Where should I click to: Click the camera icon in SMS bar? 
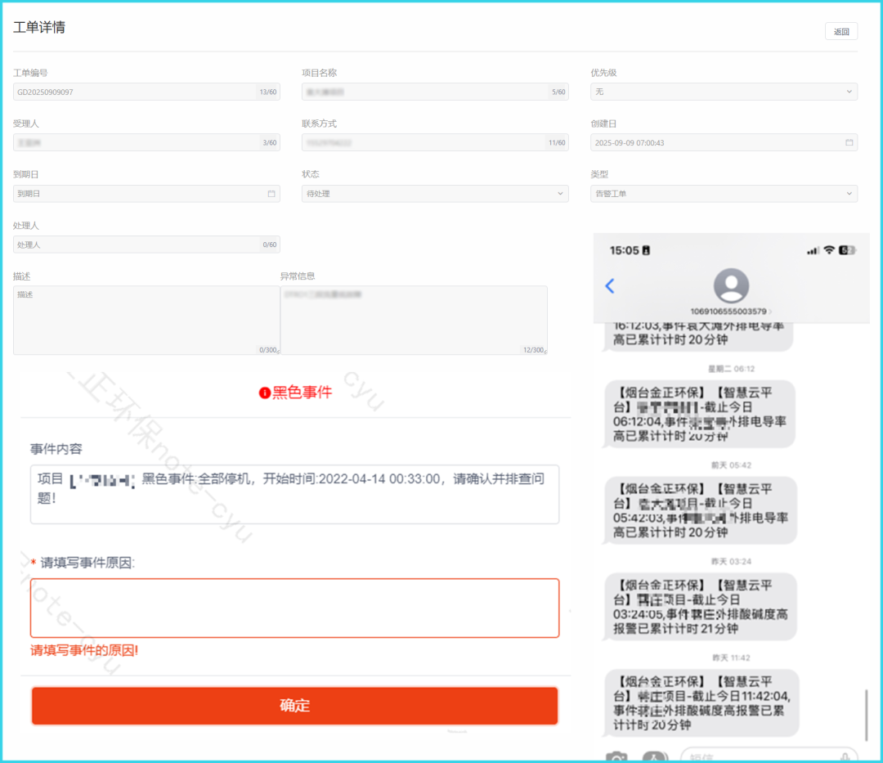[x=617, y=756]
